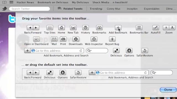
Task: Click the Done button
Action: pos(168,90)
